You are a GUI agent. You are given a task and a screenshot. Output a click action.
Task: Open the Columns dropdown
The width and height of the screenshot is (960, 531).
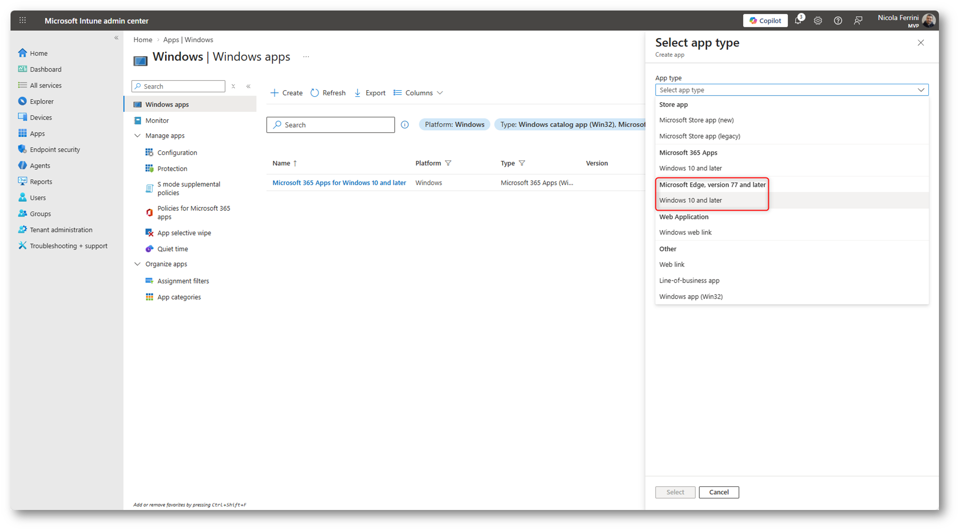coord(418,93)
